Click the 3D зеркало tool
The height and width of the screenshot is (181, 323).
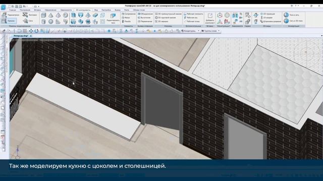coord(161,21)
